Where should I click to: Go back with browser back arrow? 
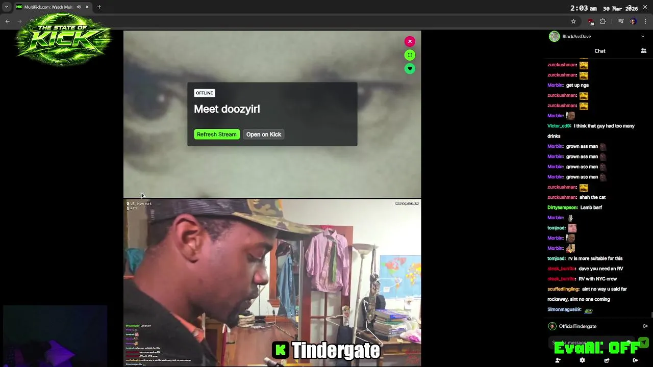(x=7, y=21)
